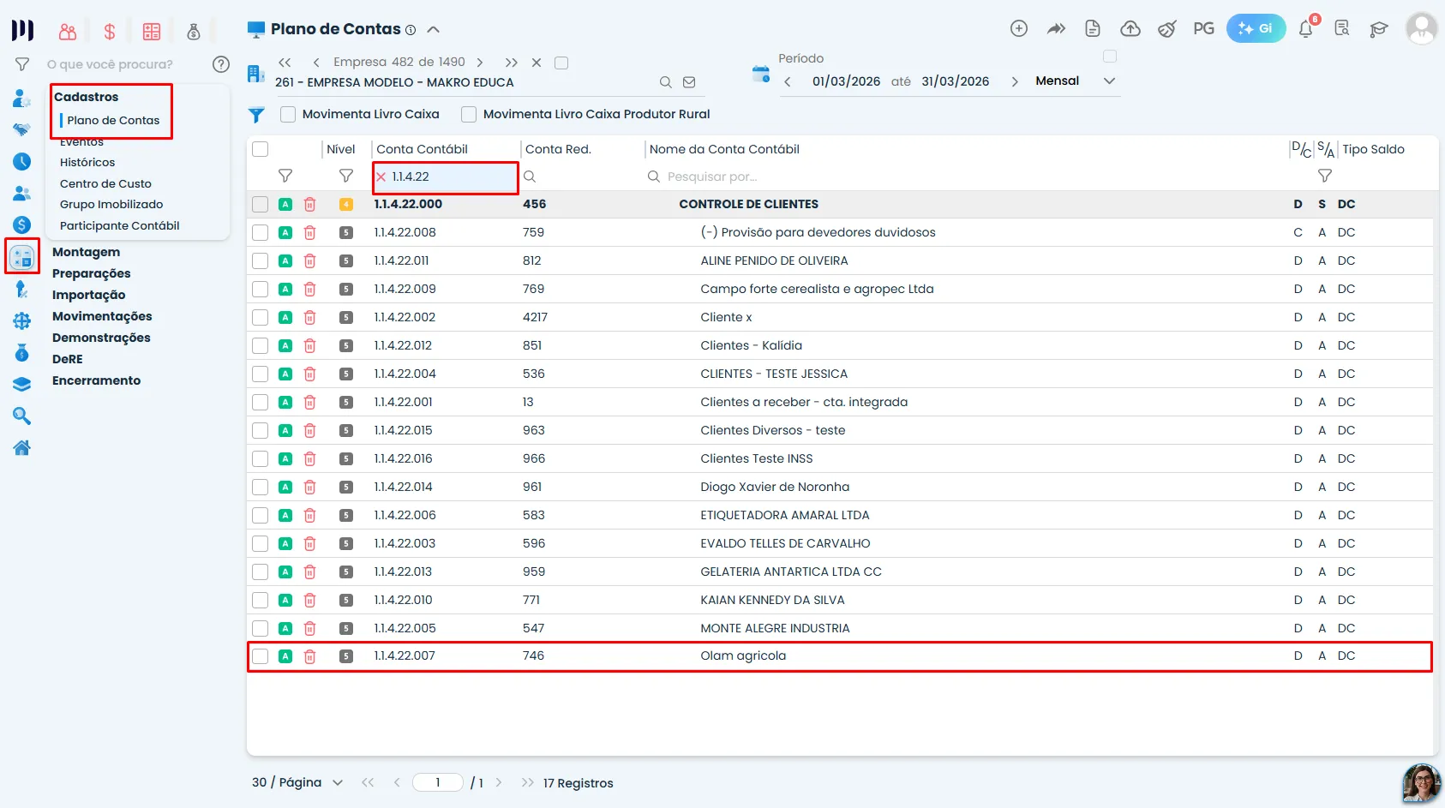The width and height of the screenshot is (1445, 808).
Task: Enable Movimenta Livro Caixa checkbox
Action: [288, 114]
